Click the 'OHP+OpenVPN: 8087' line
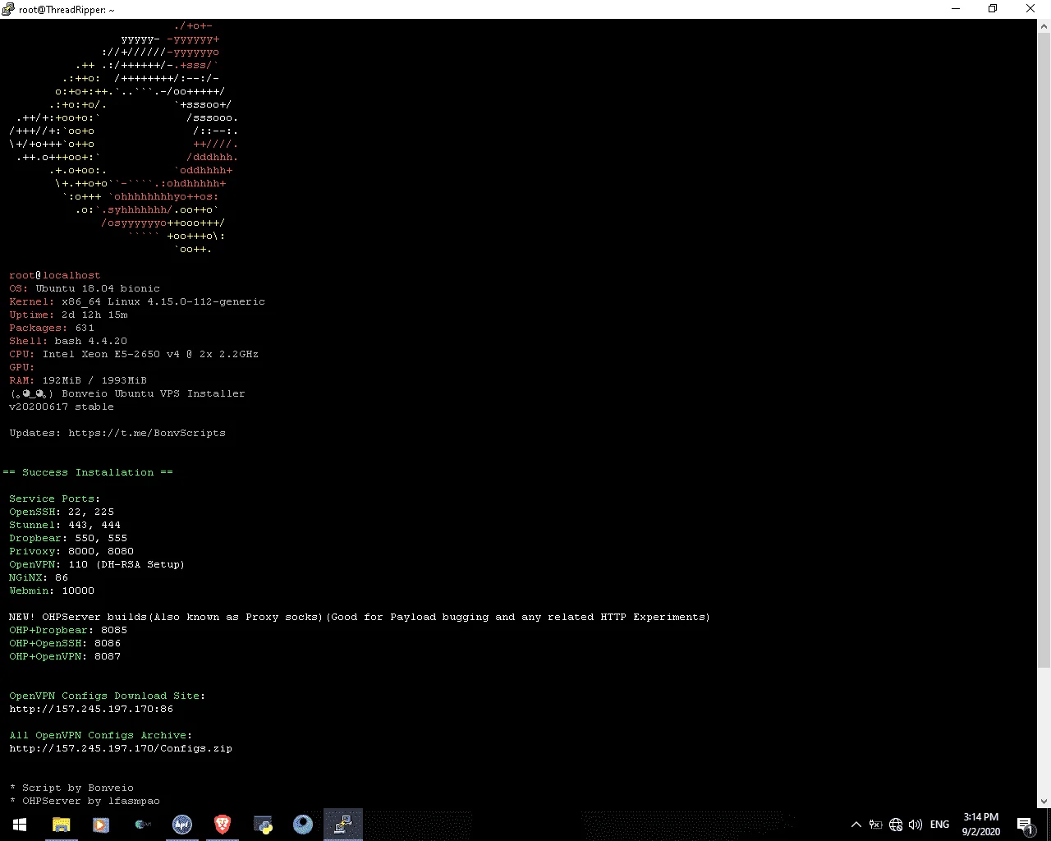The width and height of the screenshot is (1051, 841). pos(65,656)
